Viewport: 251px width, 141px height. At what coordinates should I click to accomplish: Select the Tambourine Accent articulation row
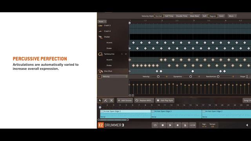click(x=109, y=60)
